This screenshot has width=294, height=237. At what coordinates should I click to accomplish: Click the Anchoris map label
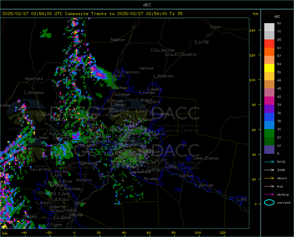84,180
